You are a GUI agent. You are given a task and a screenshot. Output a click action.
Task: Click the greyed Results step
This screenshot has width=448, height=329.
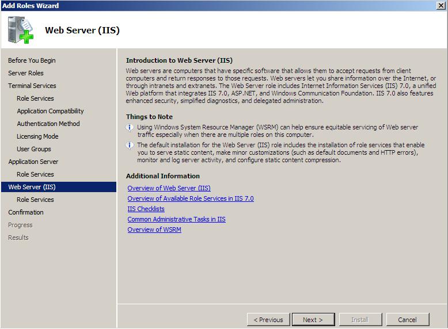click(x=18, y=238)
